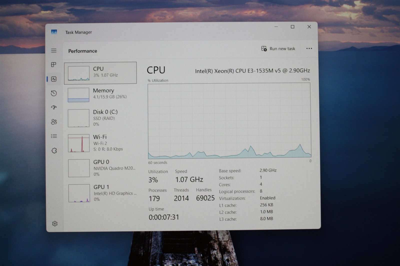
Task: Select the Wi-Fi performance item
Action: point(101,143)
